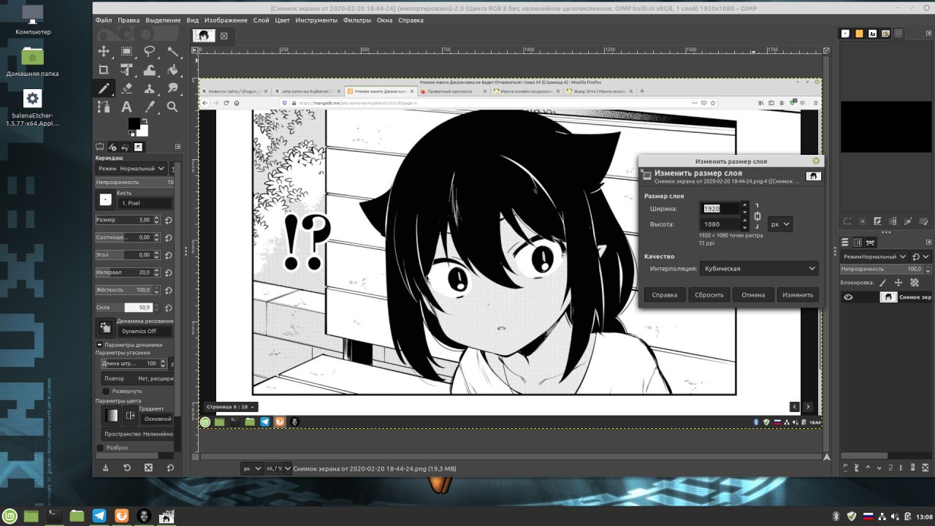Image resolution: width=935 pixels, height=526 pixels.
Task: Swap foreground and background colors arrow
Action: pos(145,121)
